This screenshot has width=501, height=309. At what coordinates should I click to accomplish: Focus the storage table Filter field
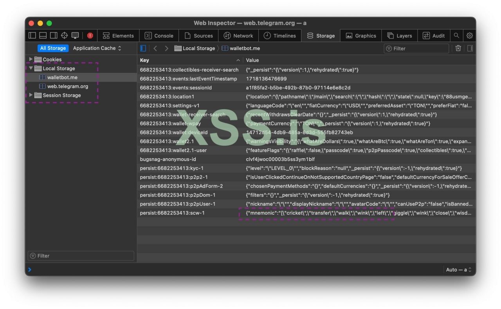(x=416, y=49)
